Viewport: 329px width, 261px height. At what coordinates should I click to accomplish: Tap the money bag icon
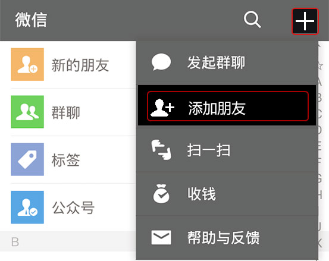pos(161,194)
